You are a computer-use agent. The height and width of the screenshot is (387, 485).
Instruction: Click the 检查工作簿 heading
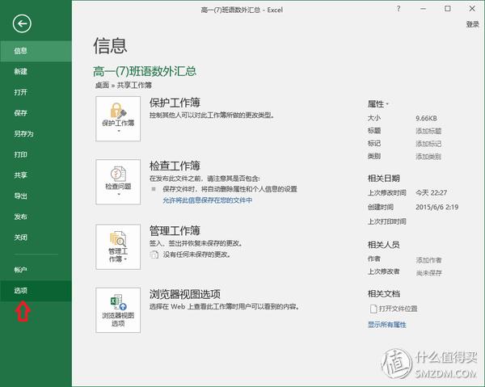pyautogui.click(x=175, y=166)
